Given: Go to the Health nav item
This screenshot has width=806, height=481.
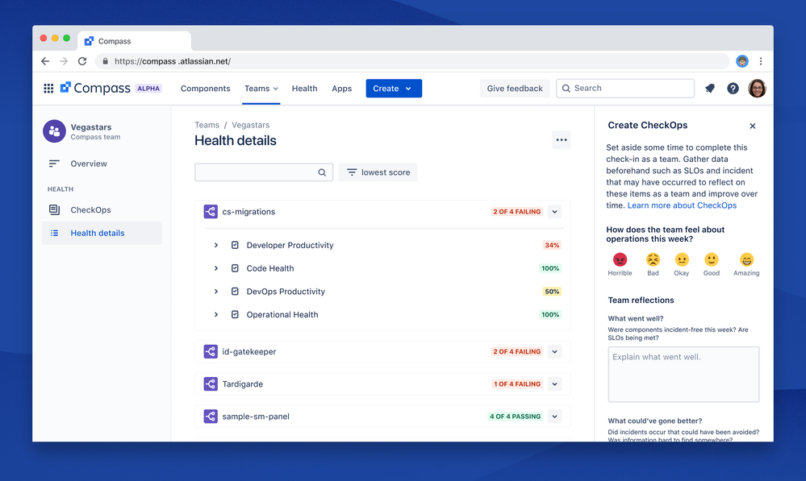Looking at the screenshot, I should pos(304,89).
